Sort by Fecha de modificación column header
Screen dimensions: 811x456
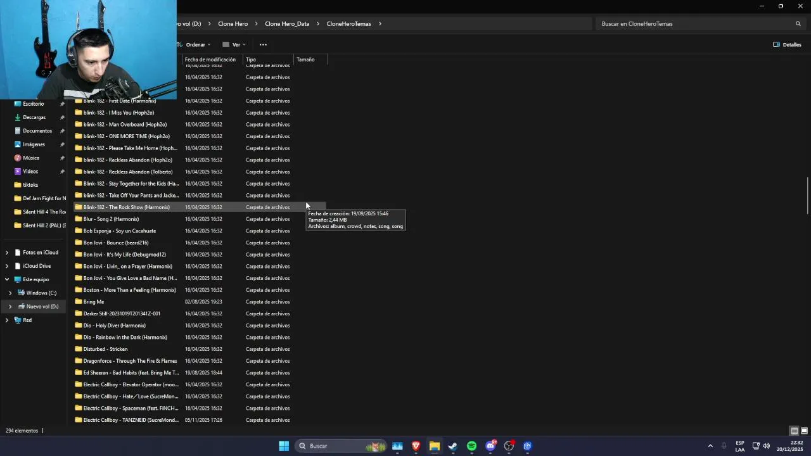tap(212, 60)
